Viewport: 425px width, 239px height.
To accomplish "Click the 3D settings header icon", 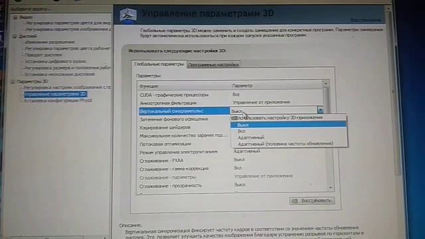I will (x=128, y=15).
